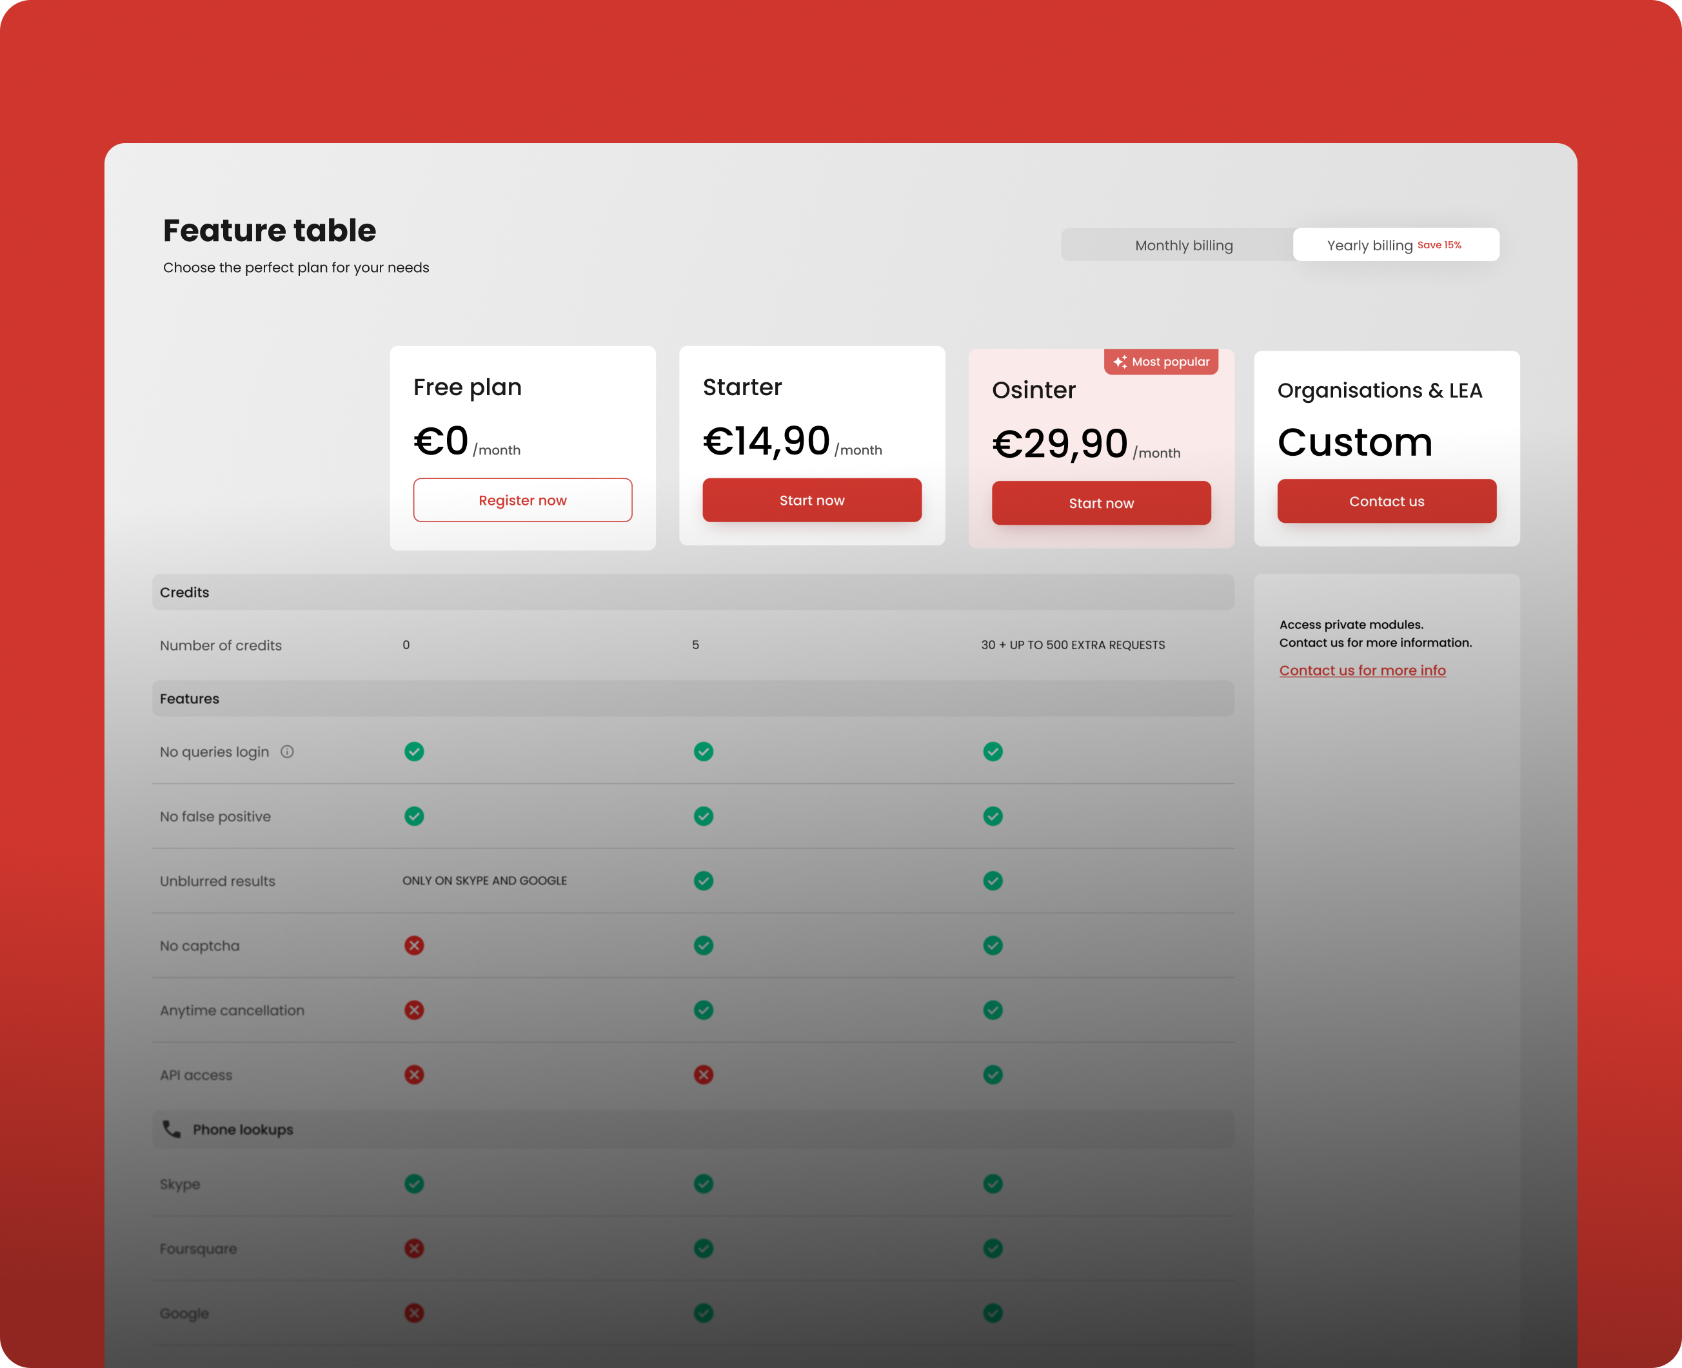Click the sparkle icon in Most popular badge
Viewport: 1682px width, 1368px height.
(1119, 362)
